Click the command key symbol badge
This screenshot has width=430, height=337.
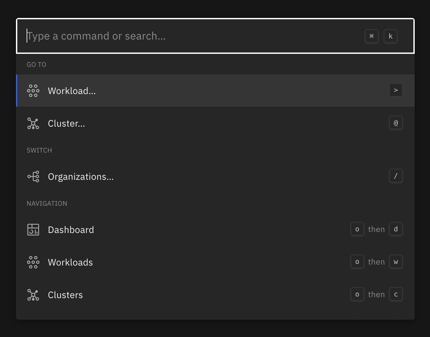(372, 36)
